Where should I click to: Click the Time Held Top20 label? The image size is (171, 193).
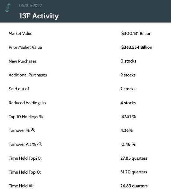(25, 158)
